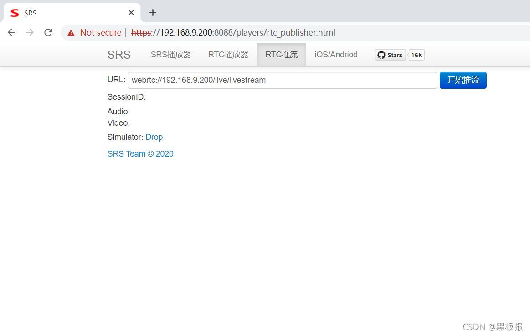This screenshot has width=530, height=335.
Task: Open the 16k stars count link
Action: (417, 55)
